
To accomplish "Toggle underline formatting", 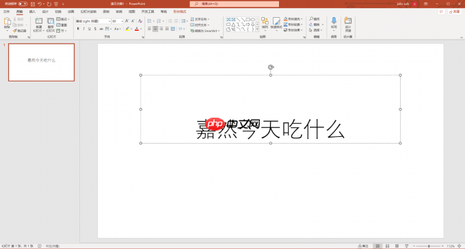I will (90, 29).
